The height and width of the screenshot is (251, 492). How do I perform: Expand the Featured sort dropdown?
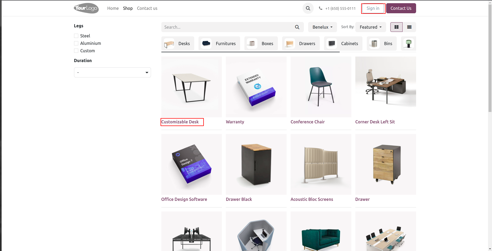click(x=370, y=27)
